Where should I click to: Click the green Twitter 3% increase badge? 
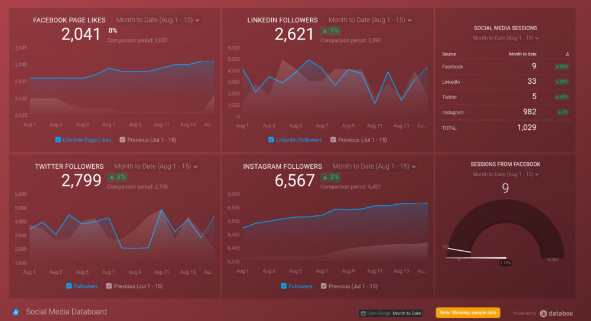[117, 177]
